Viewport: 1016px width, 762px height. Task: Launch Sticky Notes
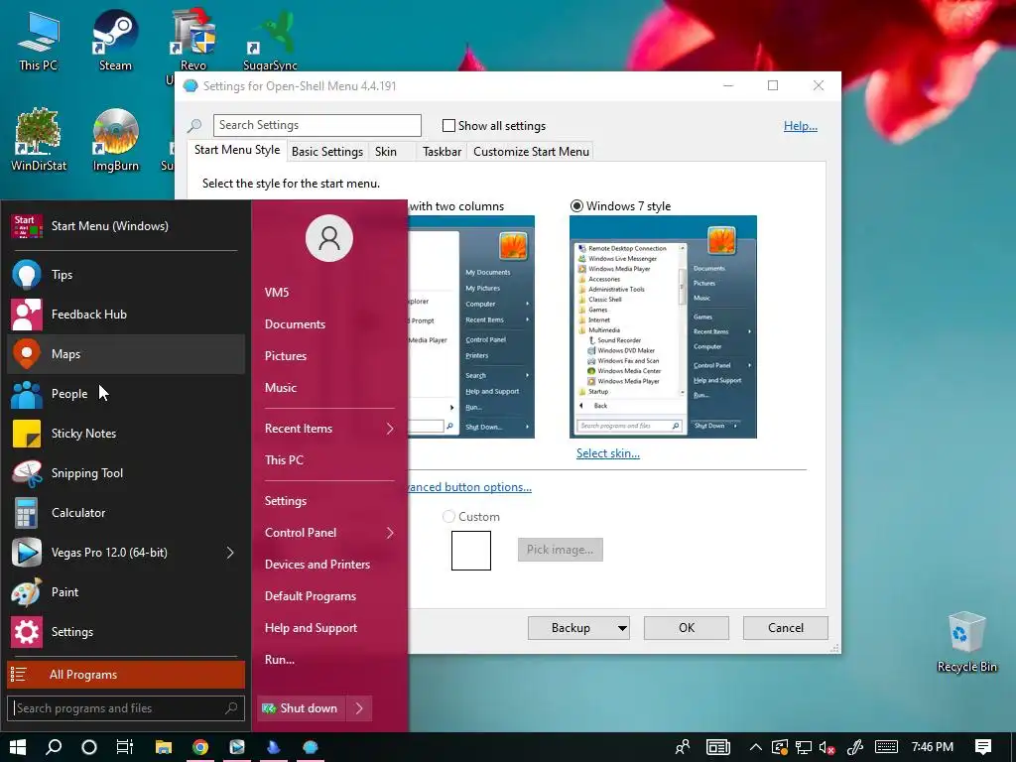[x=126, y=433]
